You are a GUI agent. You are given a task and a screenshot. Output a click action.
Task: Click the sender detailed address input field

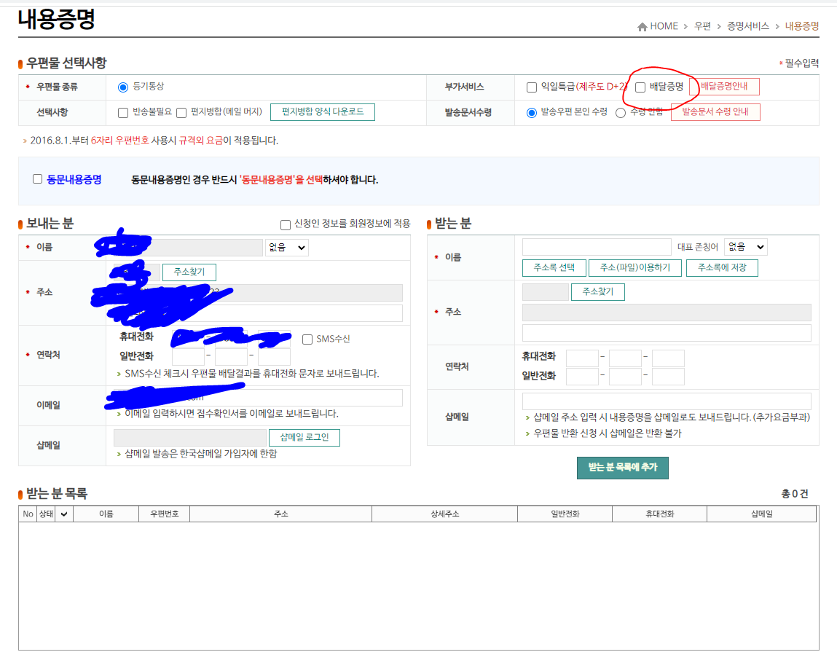pos(258,313)
